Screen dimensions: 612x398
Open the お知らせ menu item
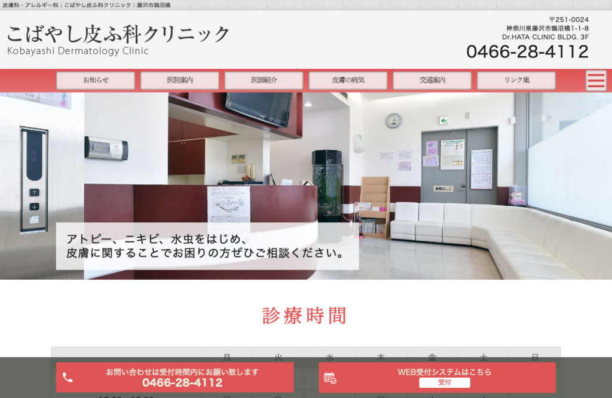(x=96, y=81)
